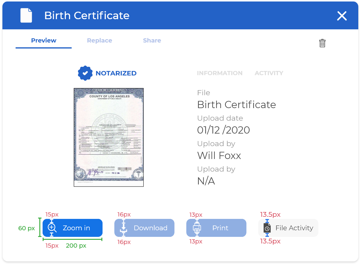Click the printer icon
The image size is (361, 265).
coord(197,228)
